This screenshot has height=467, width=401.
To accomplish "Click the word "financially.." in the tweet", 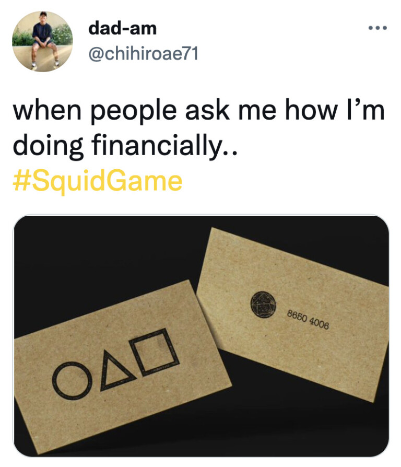I will (164, 149).
